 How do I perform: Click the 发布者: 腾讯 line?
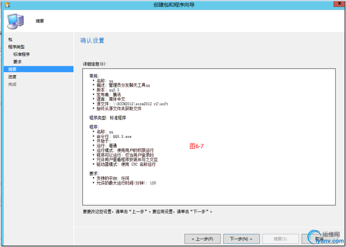[109, 95]
